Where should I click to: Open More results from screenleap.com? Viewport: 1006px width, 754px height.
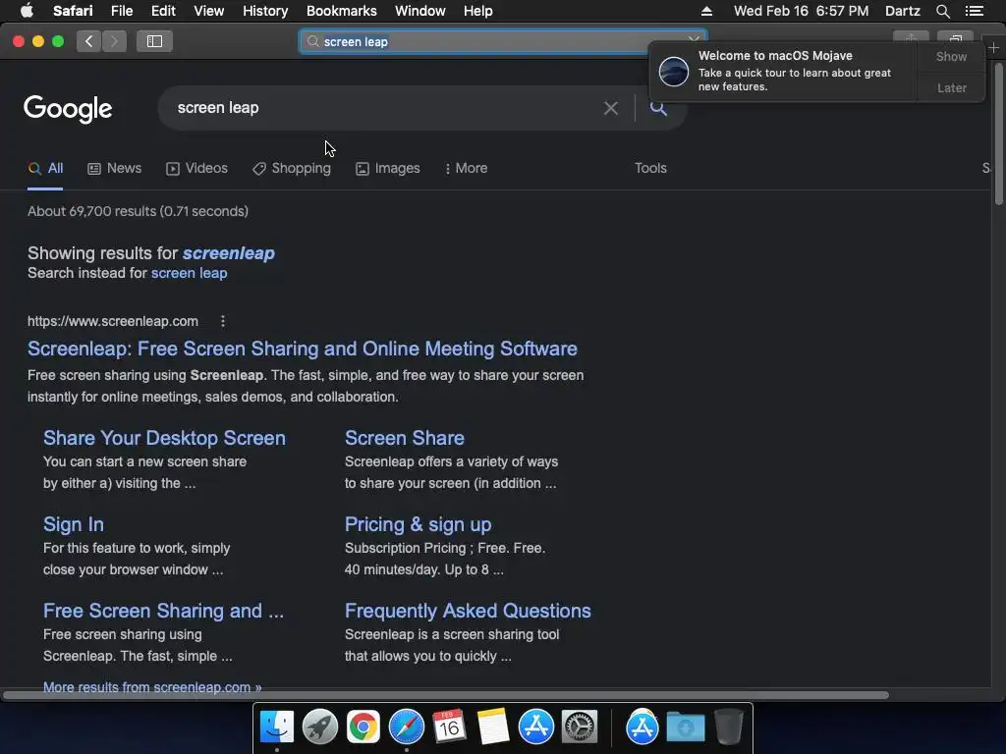click(x=152, y=687)
